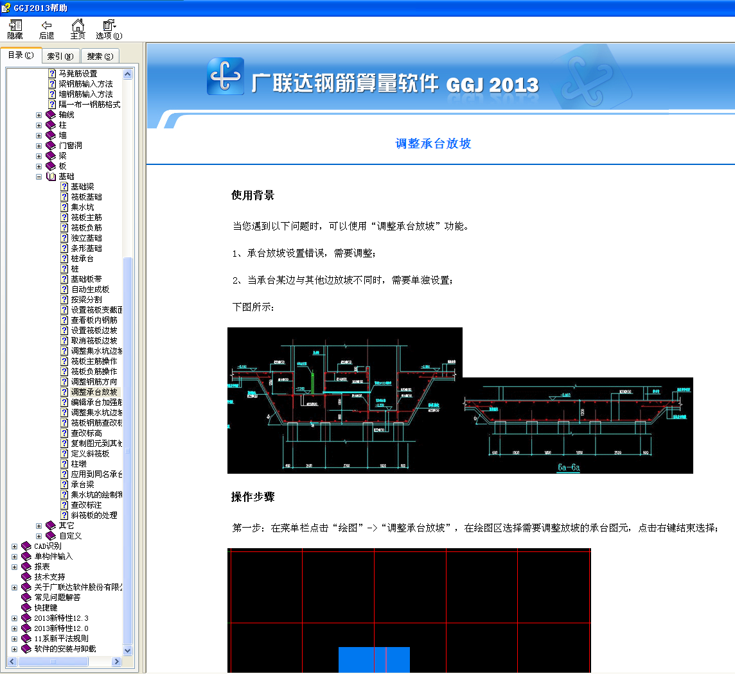The width and height of the screenshot is (735, 674).
Task: Click the 隐藏 (Hide) toolbar icon
Action: click(15, 30)
